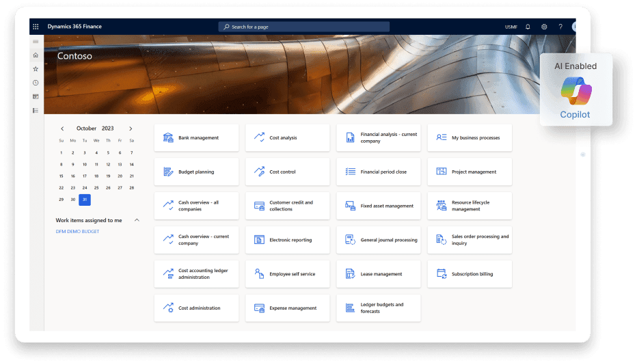Click the Bank management tile icon
637x363 pixels.
[168, 137]
